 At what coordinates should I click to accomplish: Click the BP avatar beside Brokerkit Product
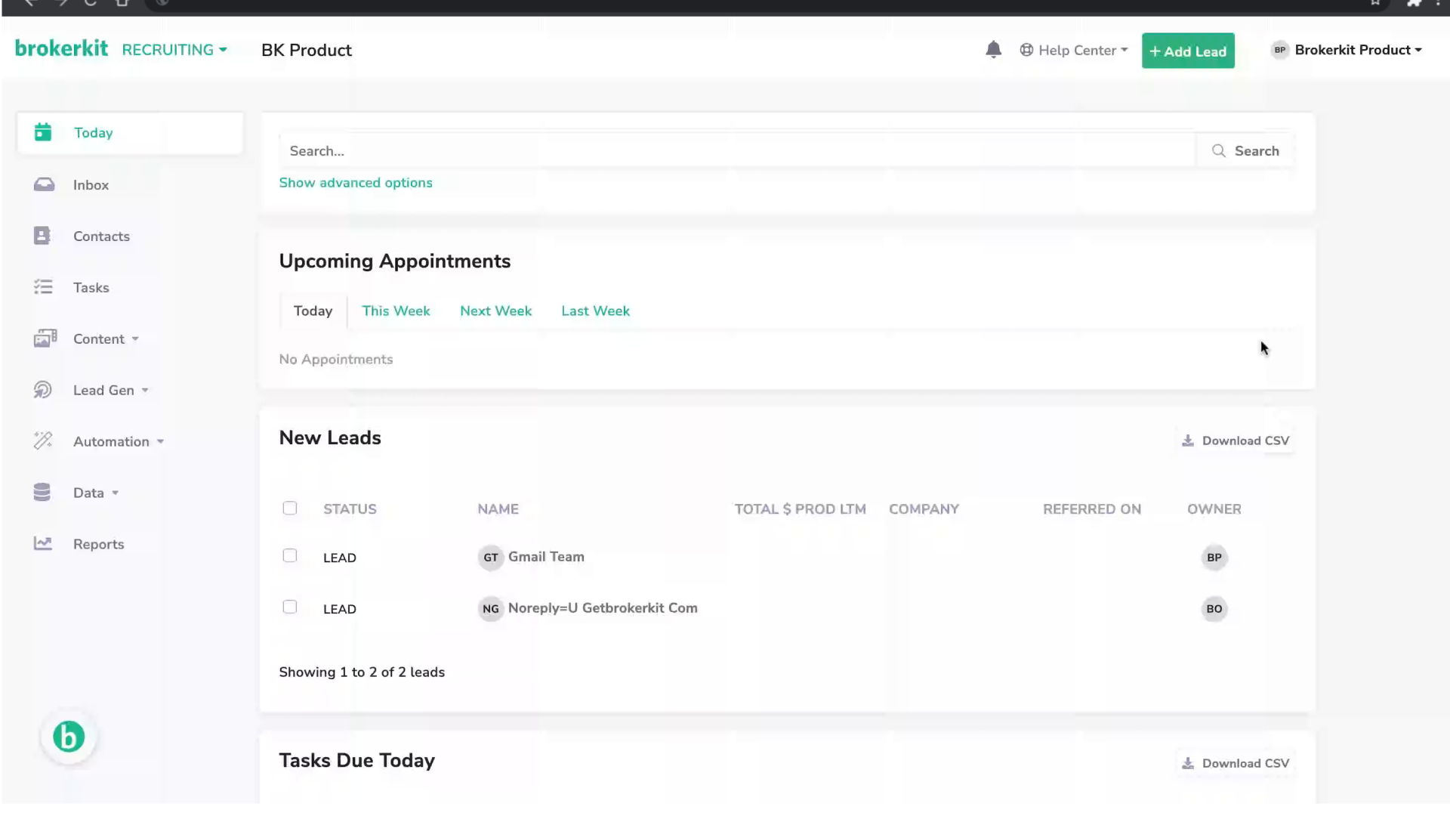click(1279, 50)
